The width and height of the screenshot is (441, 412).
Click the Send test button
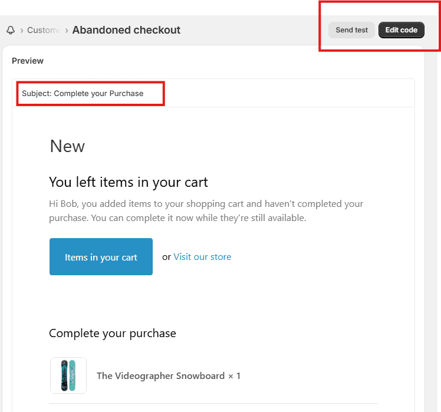351,30
